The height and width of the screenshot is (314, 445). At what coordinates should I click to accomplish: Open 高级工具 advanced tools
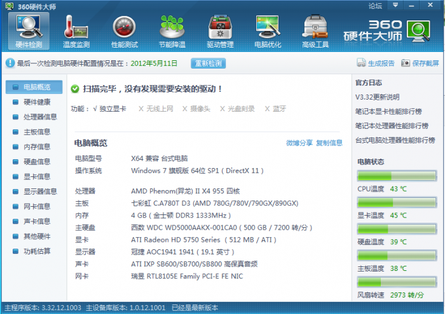(315, 31)
